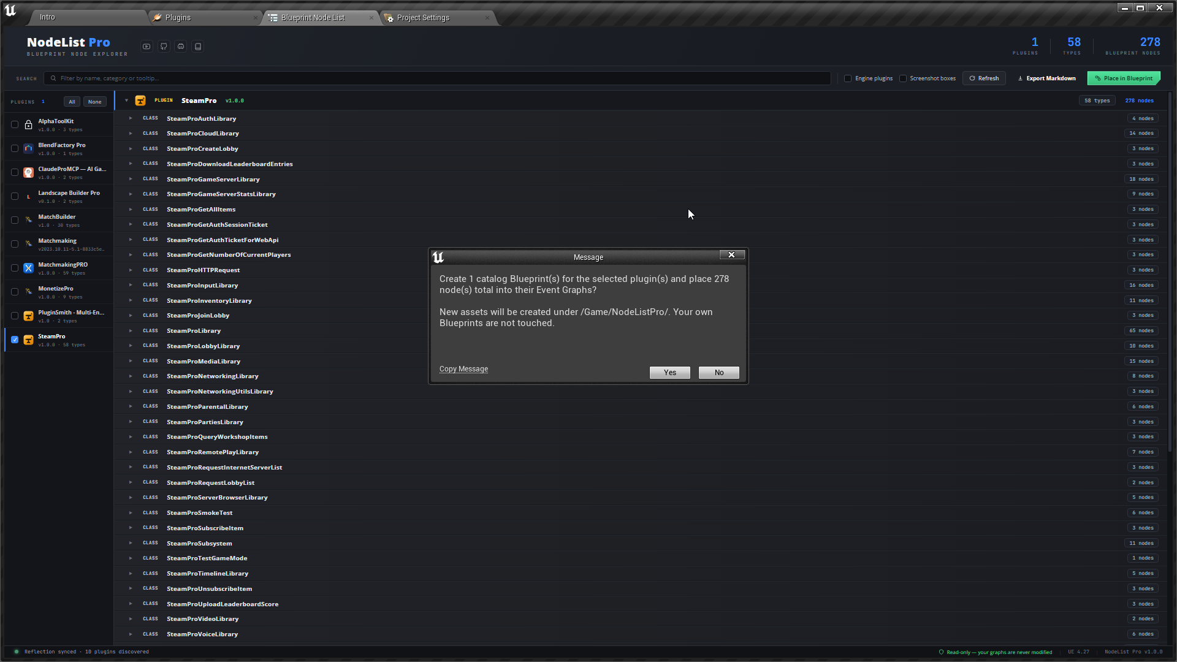Click the Unreal Engine logo in title bar
The width and height of the screenshot is (1177, 662).
pos(10,10)
